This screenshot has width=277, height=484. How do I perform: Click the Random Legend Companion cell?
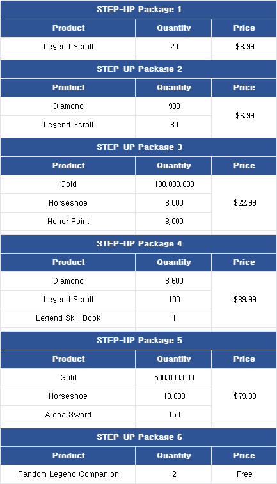coord(68,474)
